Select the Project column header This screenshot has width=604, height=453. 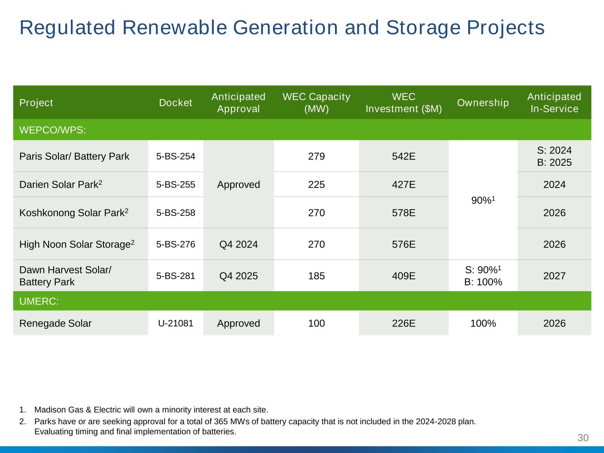(x=36, y=103)
